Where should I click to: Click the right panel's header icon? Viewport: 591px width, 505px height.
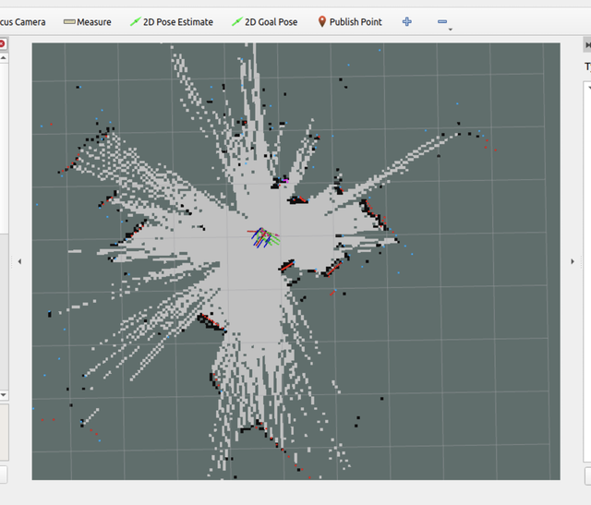click(x=587, y=43)
